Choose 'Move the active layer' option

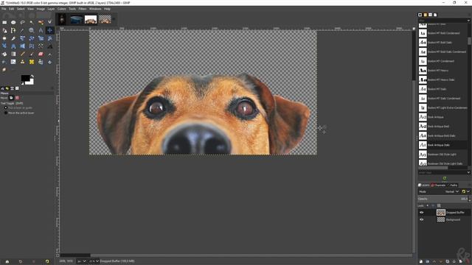click(20, 113)
